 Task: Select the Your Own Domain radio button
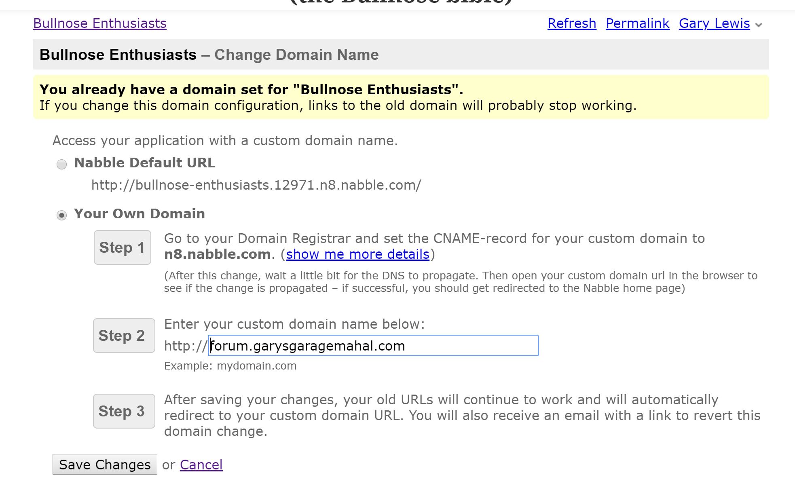pos(61,215)
